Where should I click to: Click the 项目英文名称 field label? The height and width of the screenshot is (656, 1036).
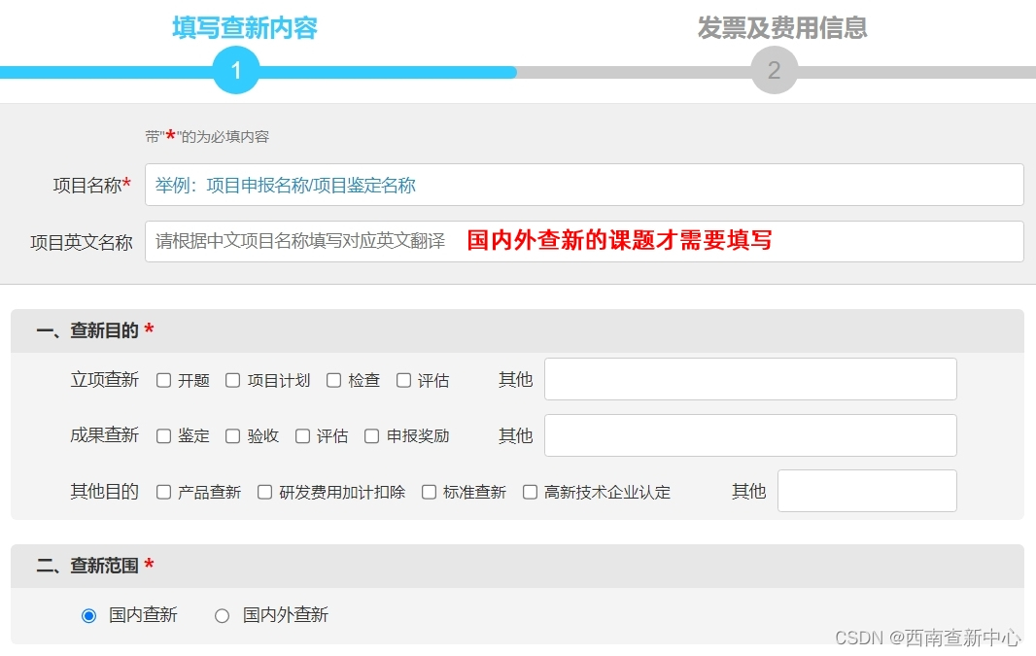(82, 242)
